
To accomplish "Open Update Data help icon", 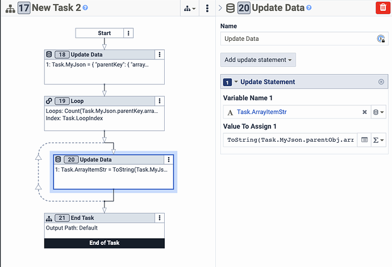I will tap(309, 8).
